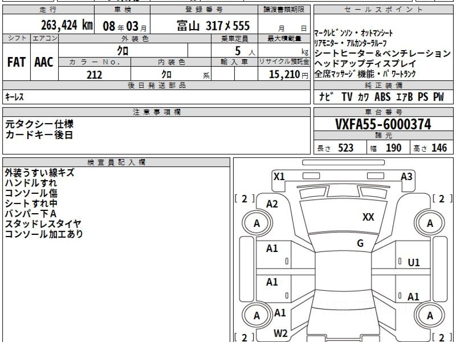The height and width of the screenshot is (342, 456).
Task: Click the リサイクル預託金 header
Action: click(x=284, y=62)
